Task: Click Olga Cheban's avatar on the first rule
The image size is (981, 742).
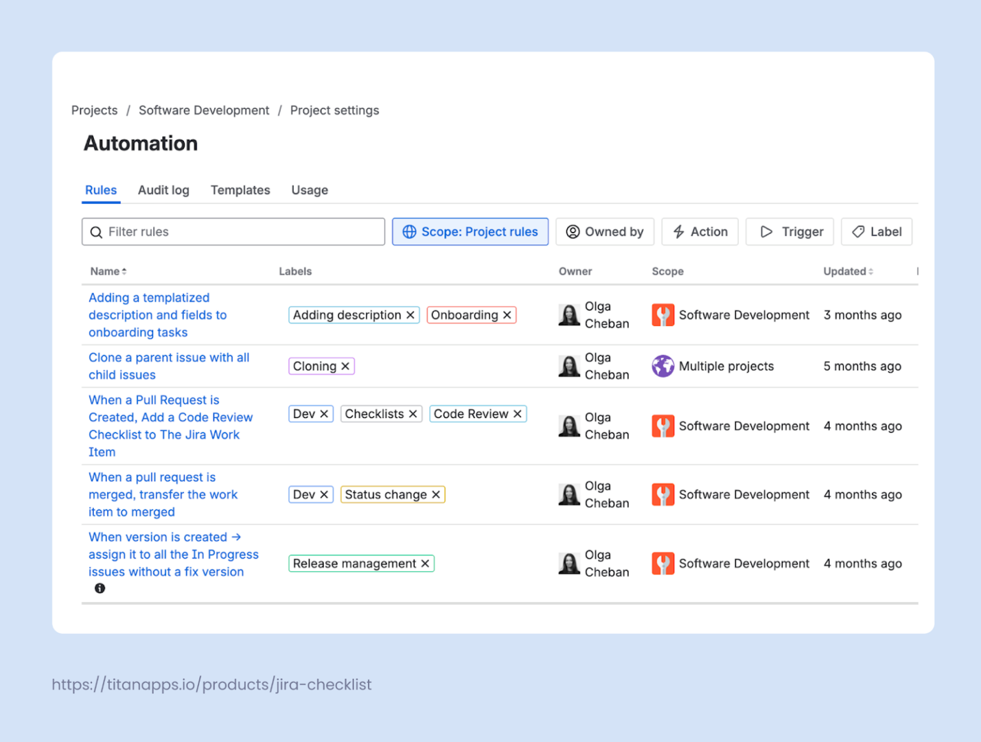Action: [568, 314]
